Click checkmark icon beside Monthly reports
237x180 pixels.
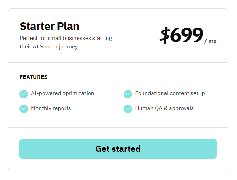pos(24,109)
